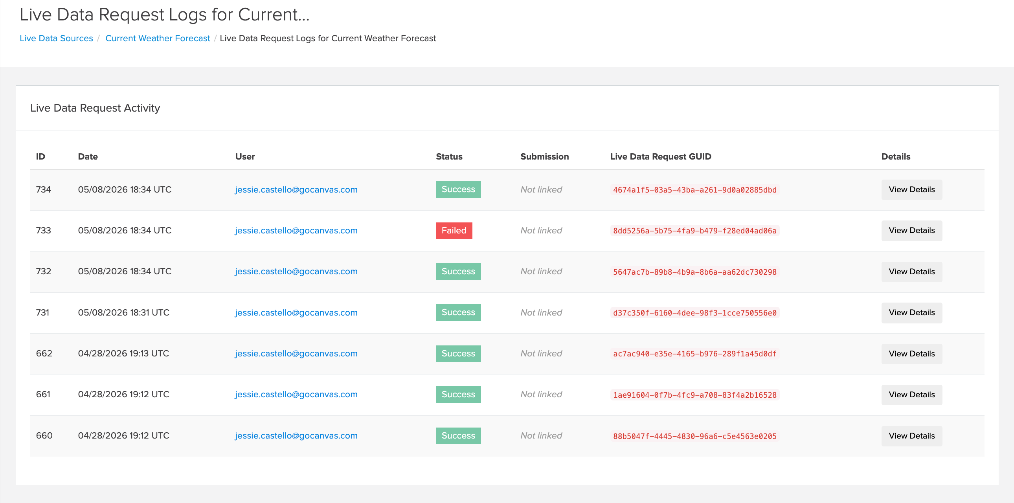Click ID cell 734
The image size is (1014, 503).
click(43, 190)
